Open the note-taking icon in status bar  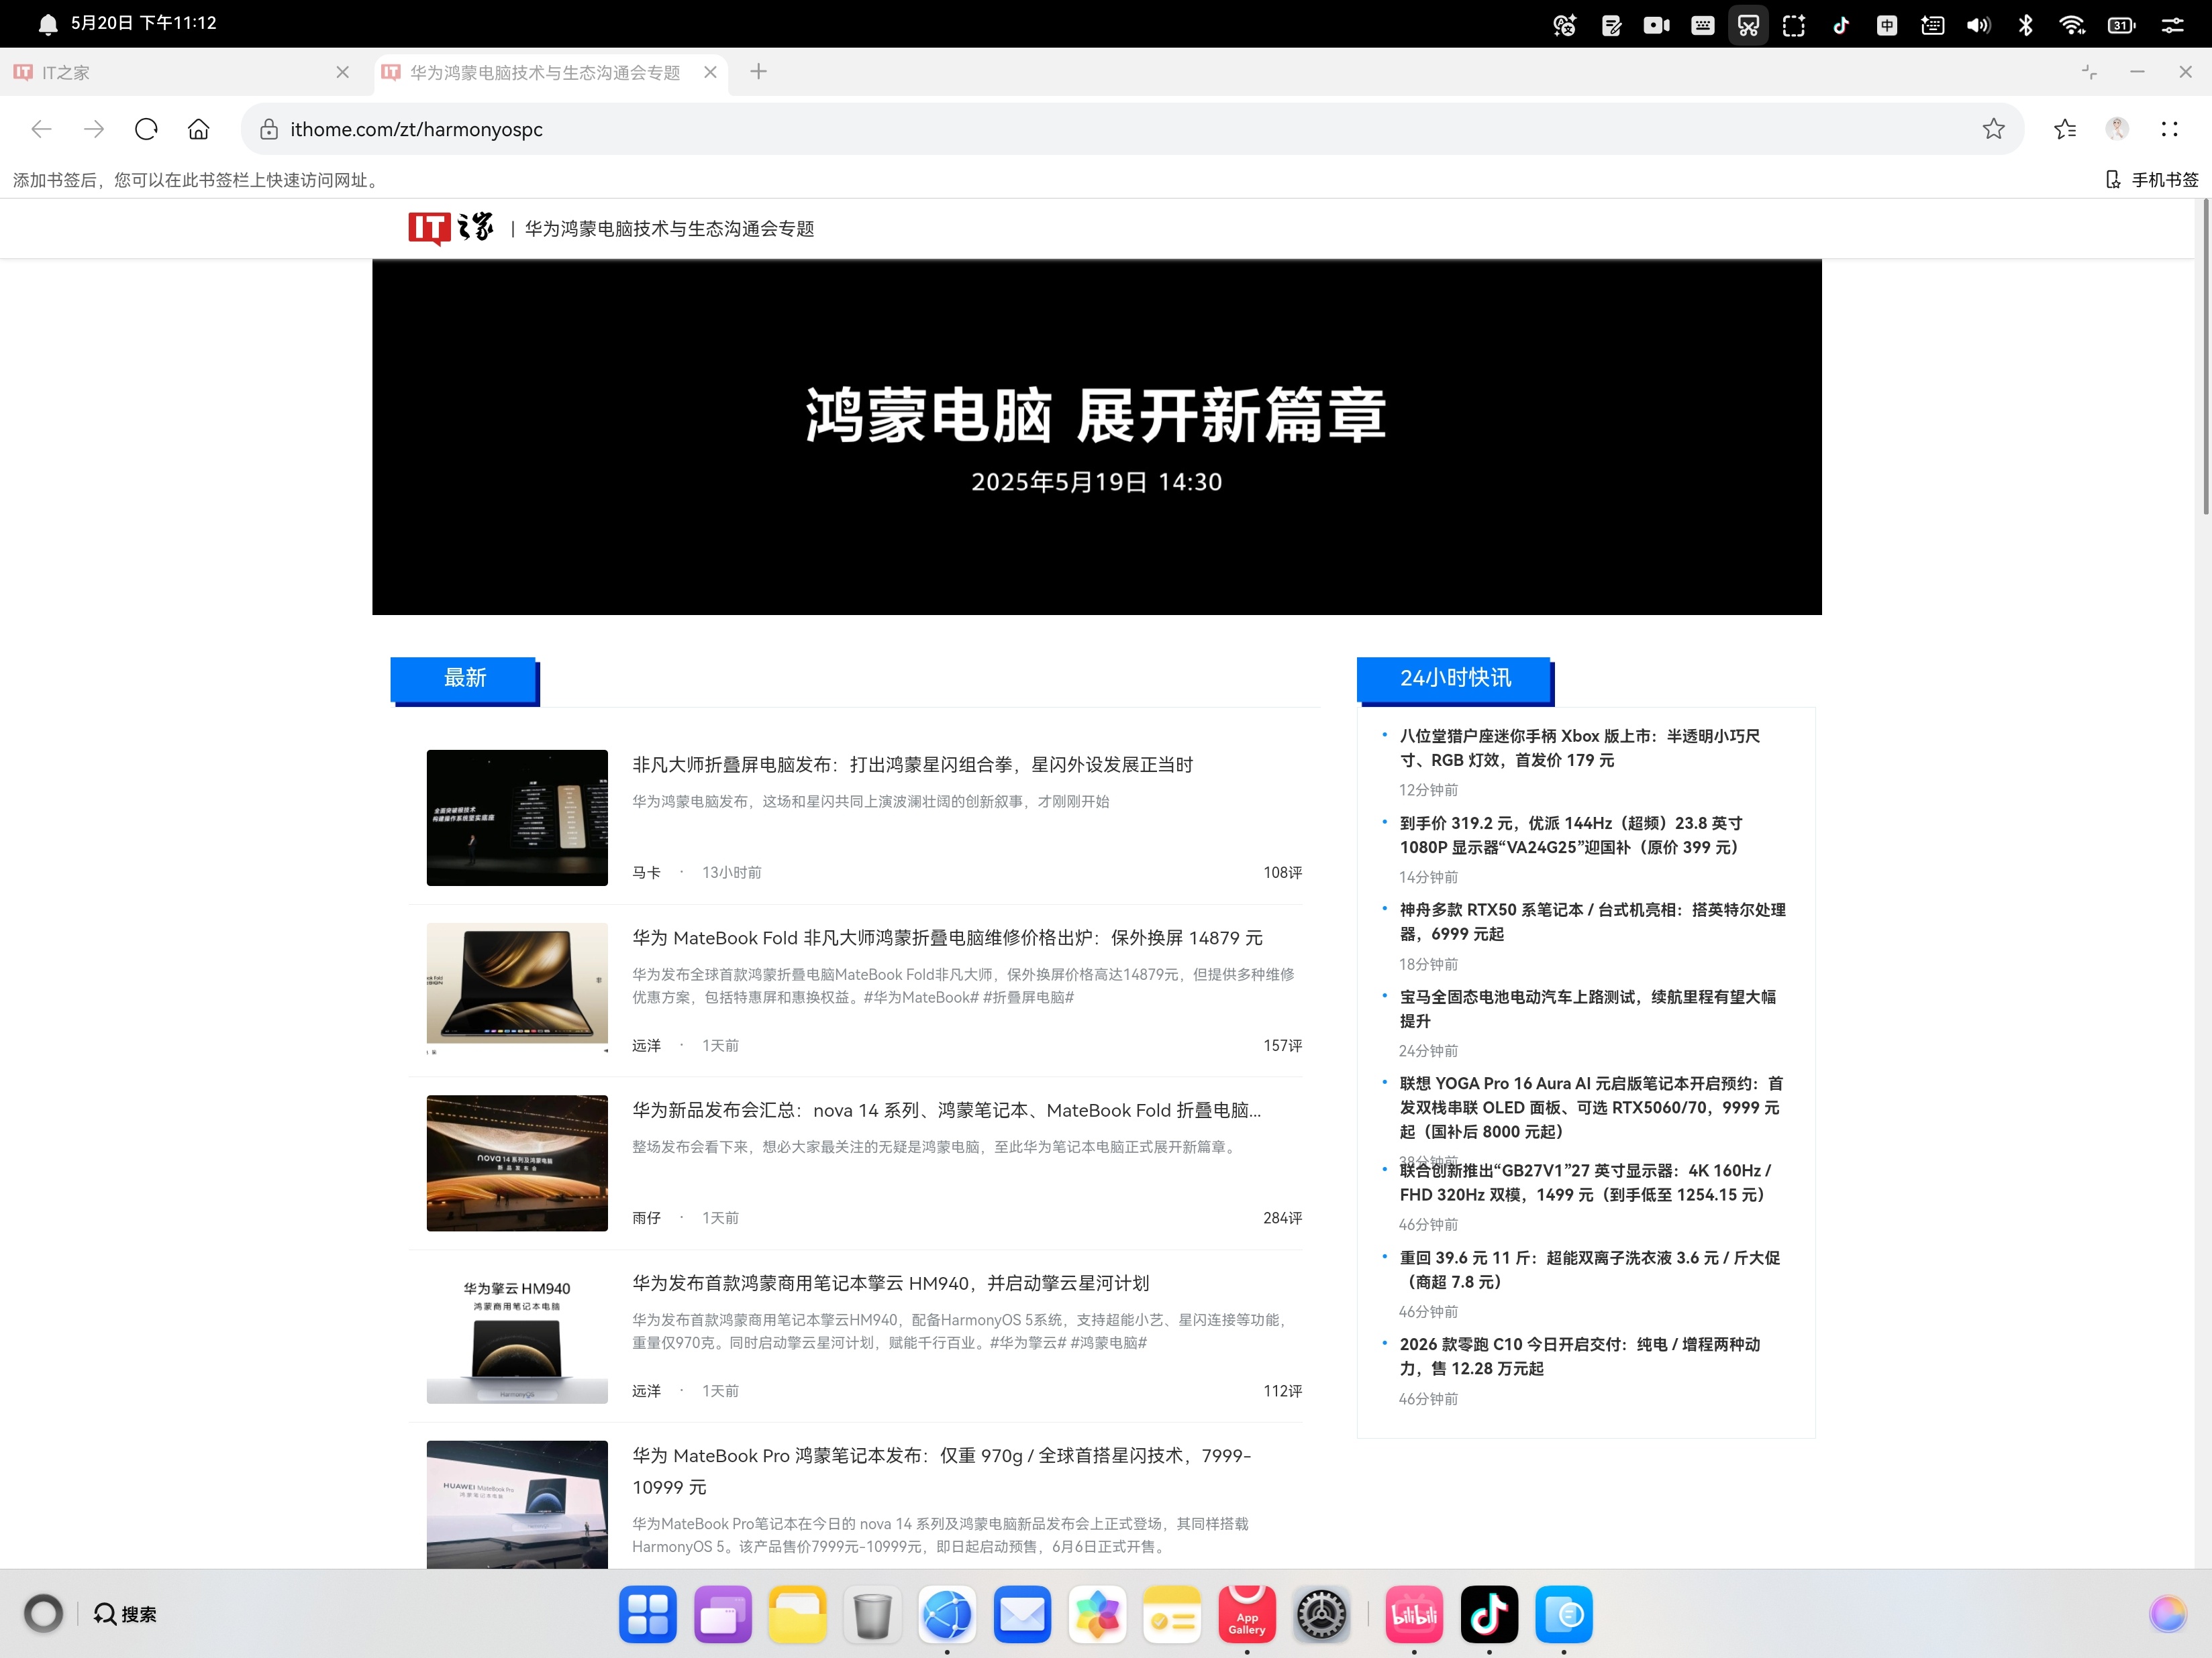pos(1611,25)
